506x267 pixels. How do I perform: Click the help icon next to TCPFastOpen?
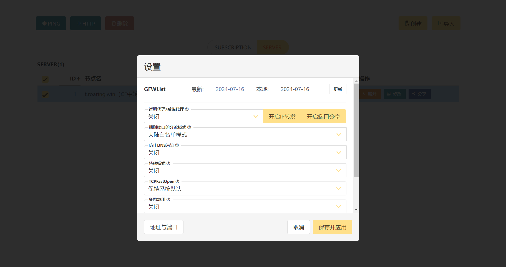(x=177, y=181)
